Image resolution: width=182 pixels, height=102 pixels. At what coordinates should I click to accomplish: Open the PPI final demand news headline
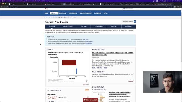coord(113,54)
